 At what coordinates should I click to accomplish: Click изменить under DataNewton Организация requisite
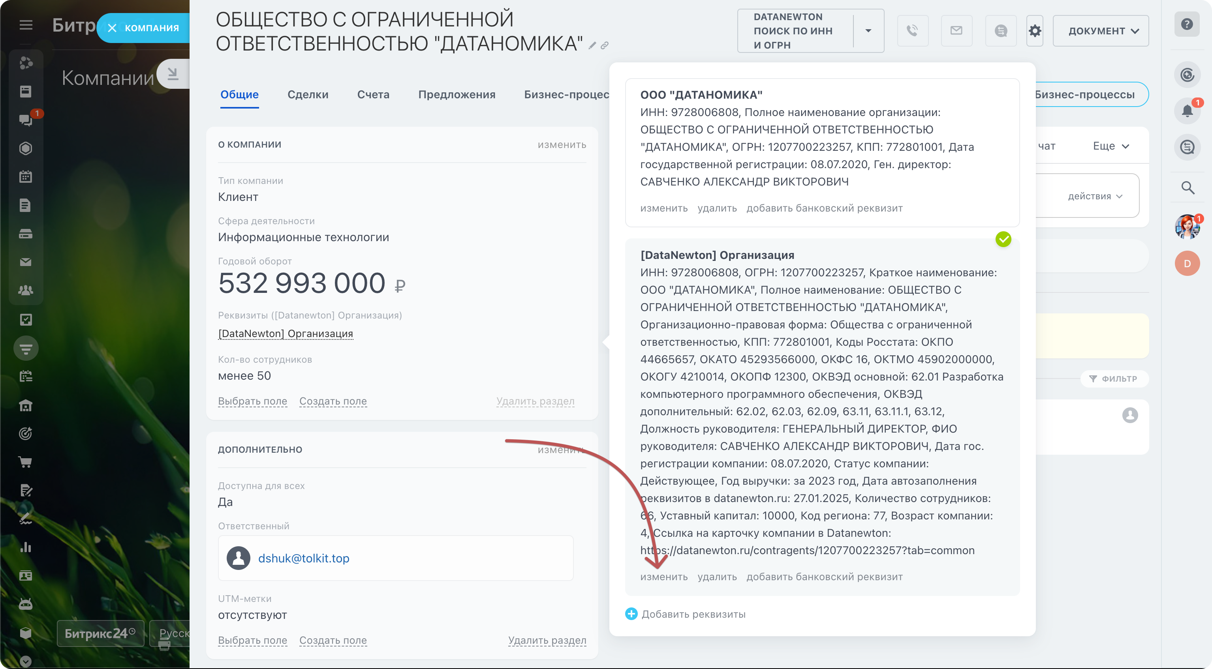[663, 576]
